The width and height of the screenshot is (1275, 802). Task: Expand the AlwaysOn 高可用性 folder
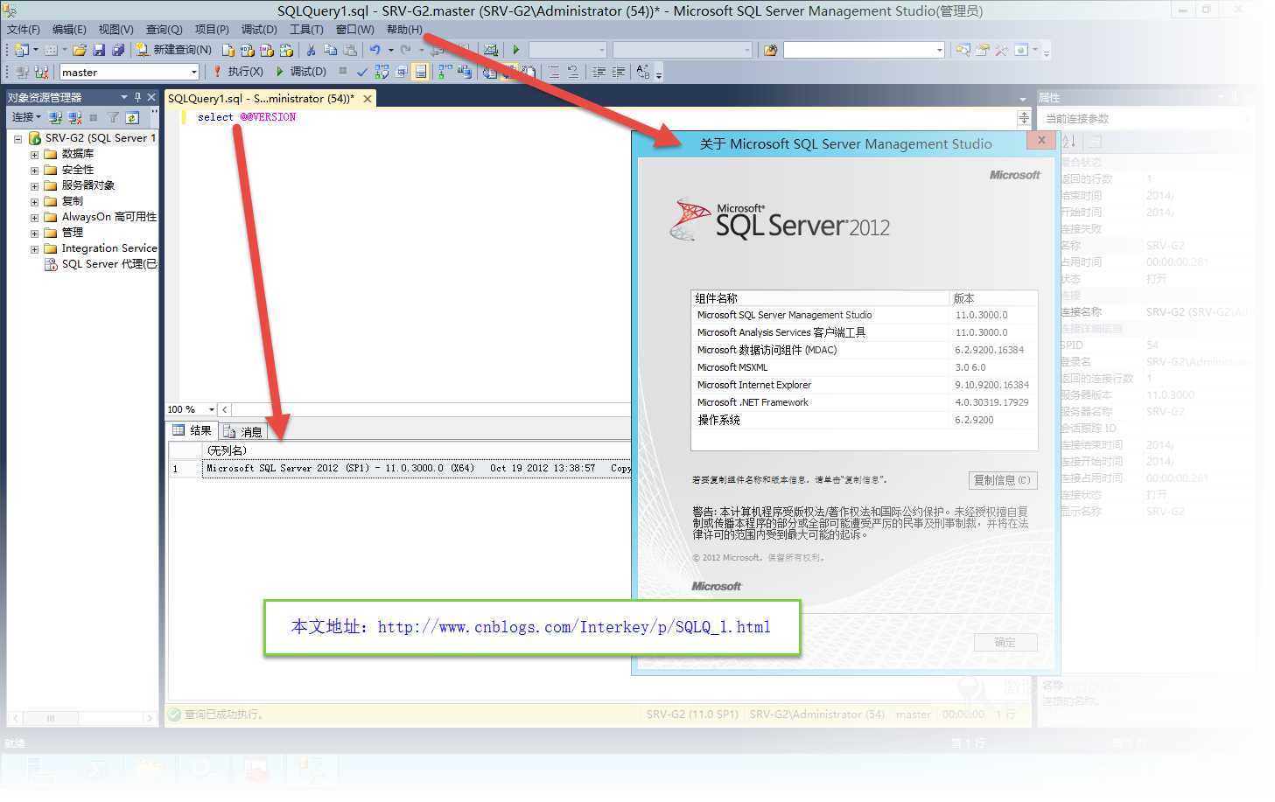(x=34, y=217)
